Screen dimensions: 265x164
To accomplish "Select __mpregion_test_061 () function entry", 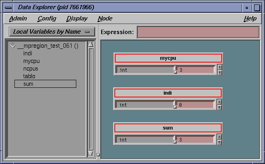I will coord(48,46).
